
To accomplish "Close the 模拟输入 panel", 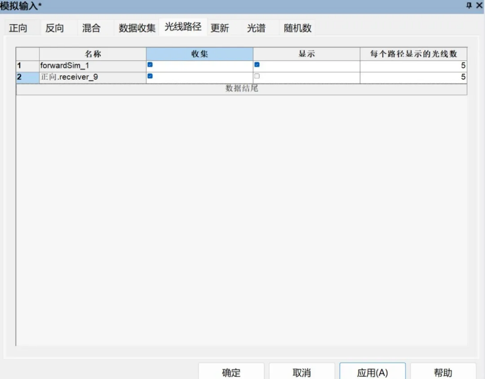I will click(x=479, y=5).
